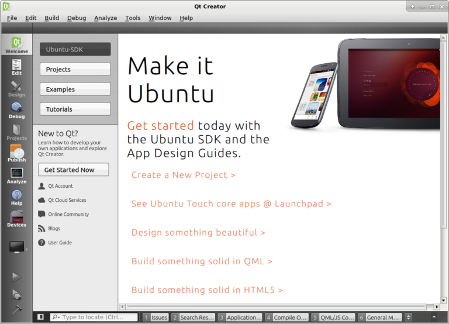Open the Examples section

[75, 89]
